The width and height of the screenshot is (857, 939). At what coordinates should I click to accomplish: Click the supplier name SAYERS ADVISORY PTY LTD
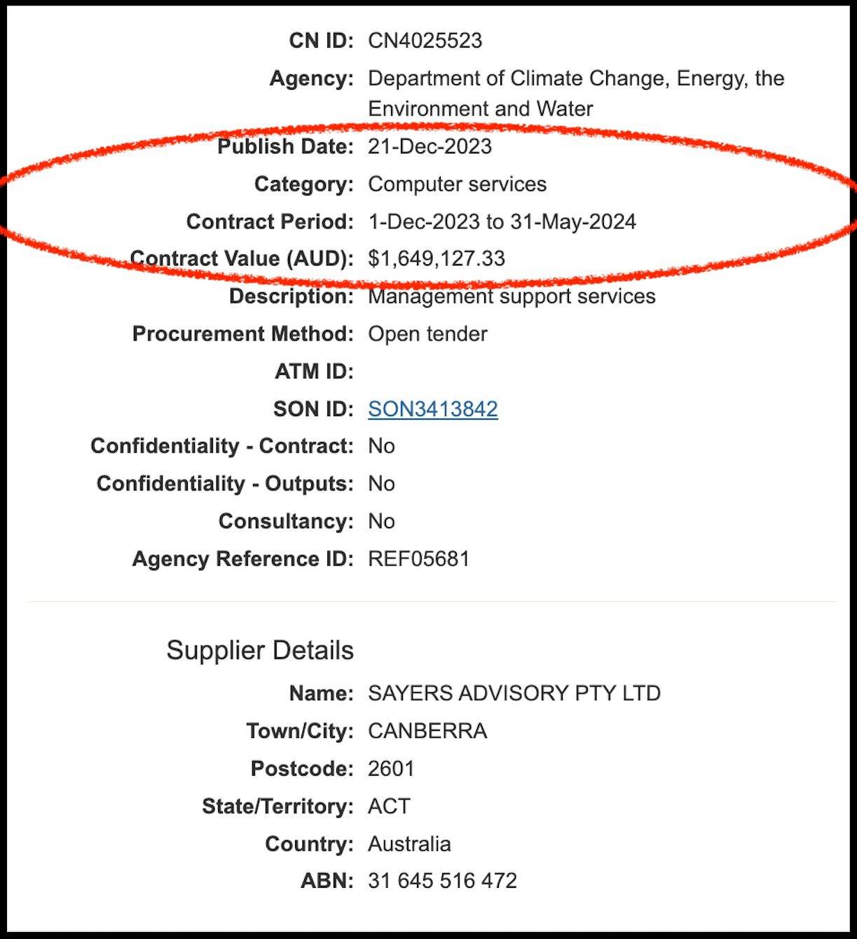coord(514,694)
